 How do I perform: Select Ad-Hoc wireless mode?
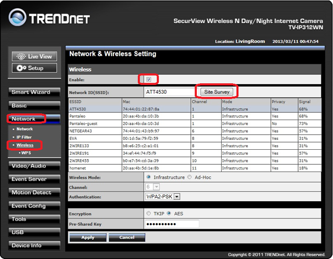coord(190,177)
